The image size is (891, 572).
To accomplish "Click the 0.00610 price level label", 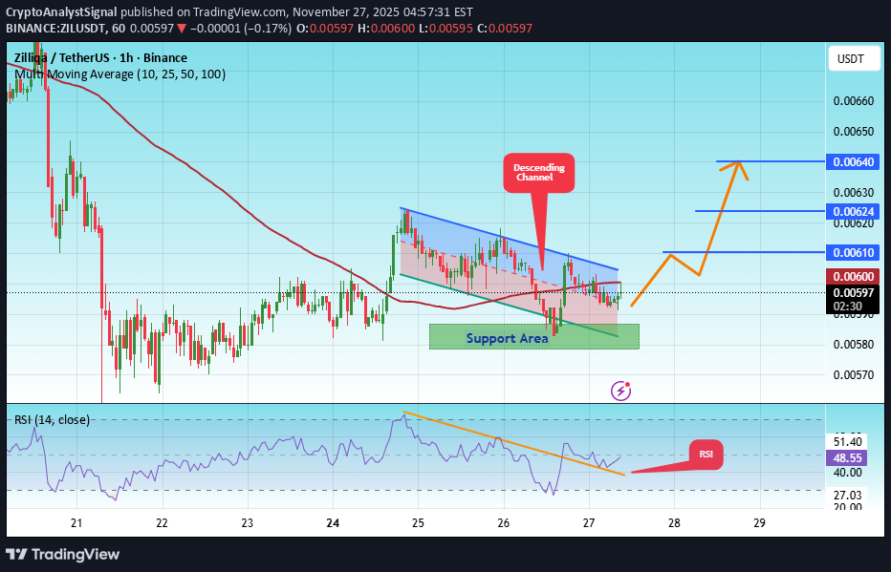I will click(x=852, y=252).
